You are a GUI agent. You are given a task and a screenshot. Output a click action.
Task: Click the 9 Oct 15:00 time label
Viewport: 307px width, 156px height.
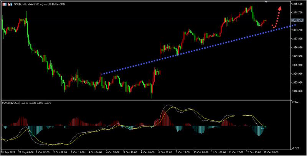coord(183,152)
